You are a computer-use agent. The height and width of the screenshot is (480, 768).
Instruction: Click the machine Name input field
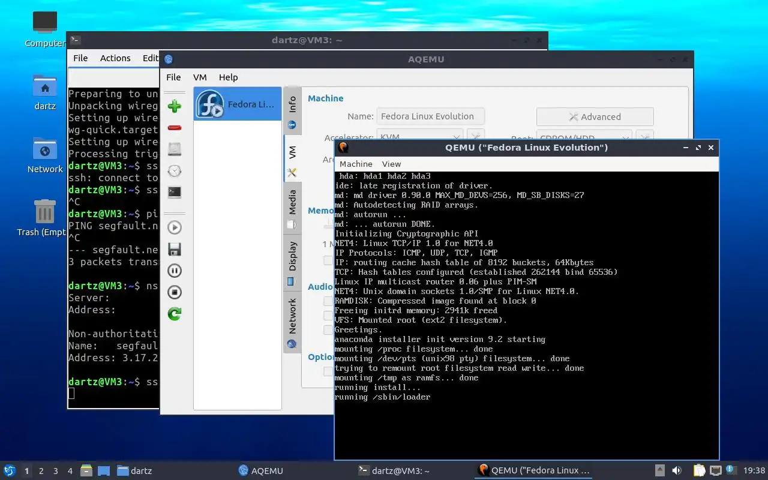pyautogui.click(x=430, y=116)
